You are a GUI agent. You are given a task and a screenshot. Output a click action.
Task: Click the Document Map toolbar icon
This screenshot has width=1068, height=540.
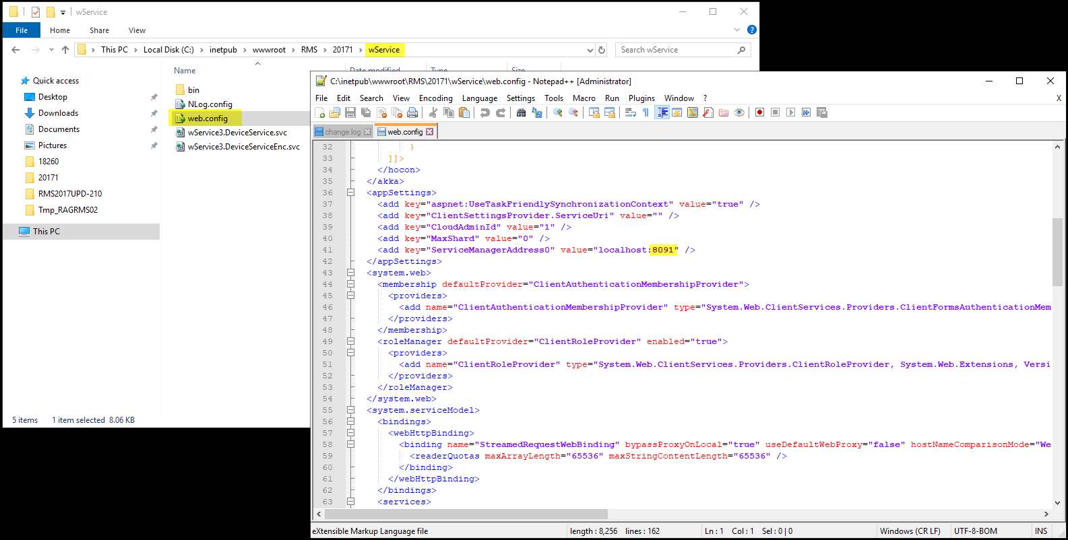tap(693, 112)
